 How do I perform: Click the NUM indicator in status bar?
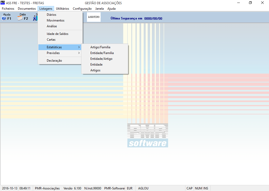(198, 188)
